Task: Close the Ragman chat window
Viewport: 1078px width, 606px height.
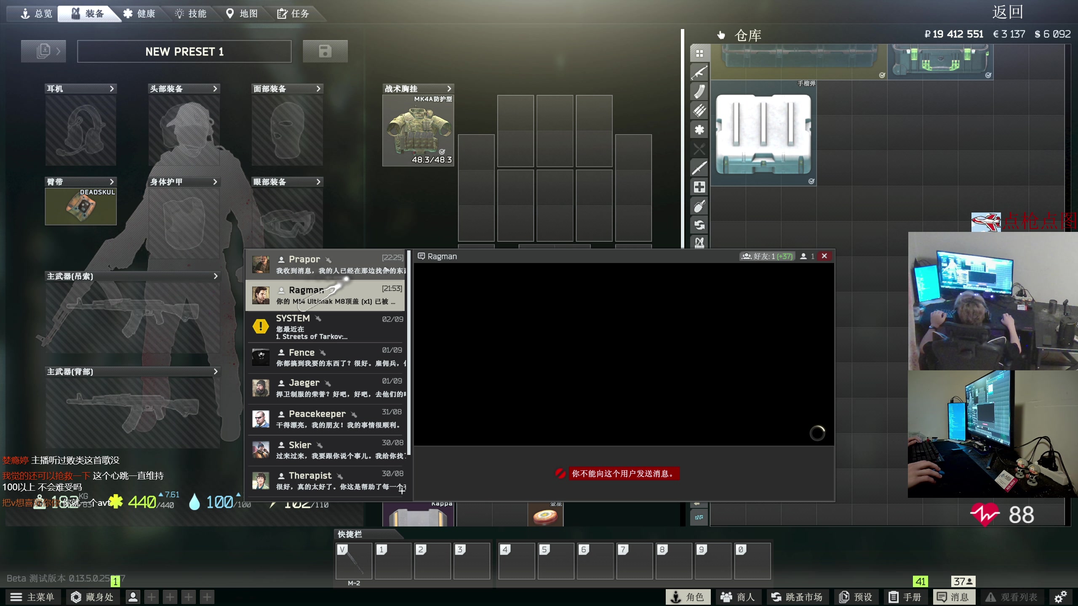Action: pyautogui.click(x=825, y=256)
